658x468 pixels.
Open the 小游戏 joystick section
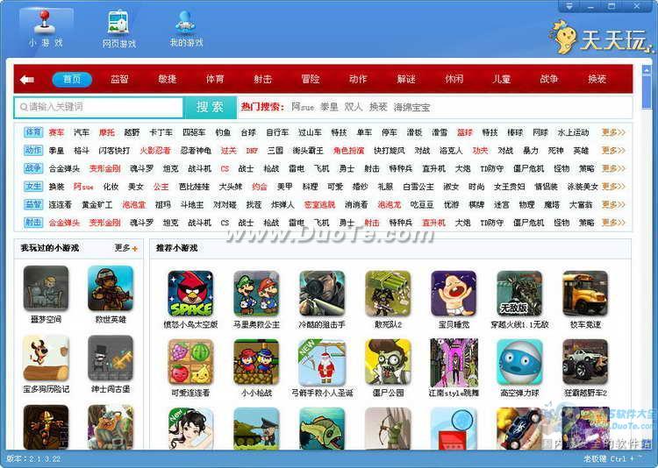tap(46, 28)
